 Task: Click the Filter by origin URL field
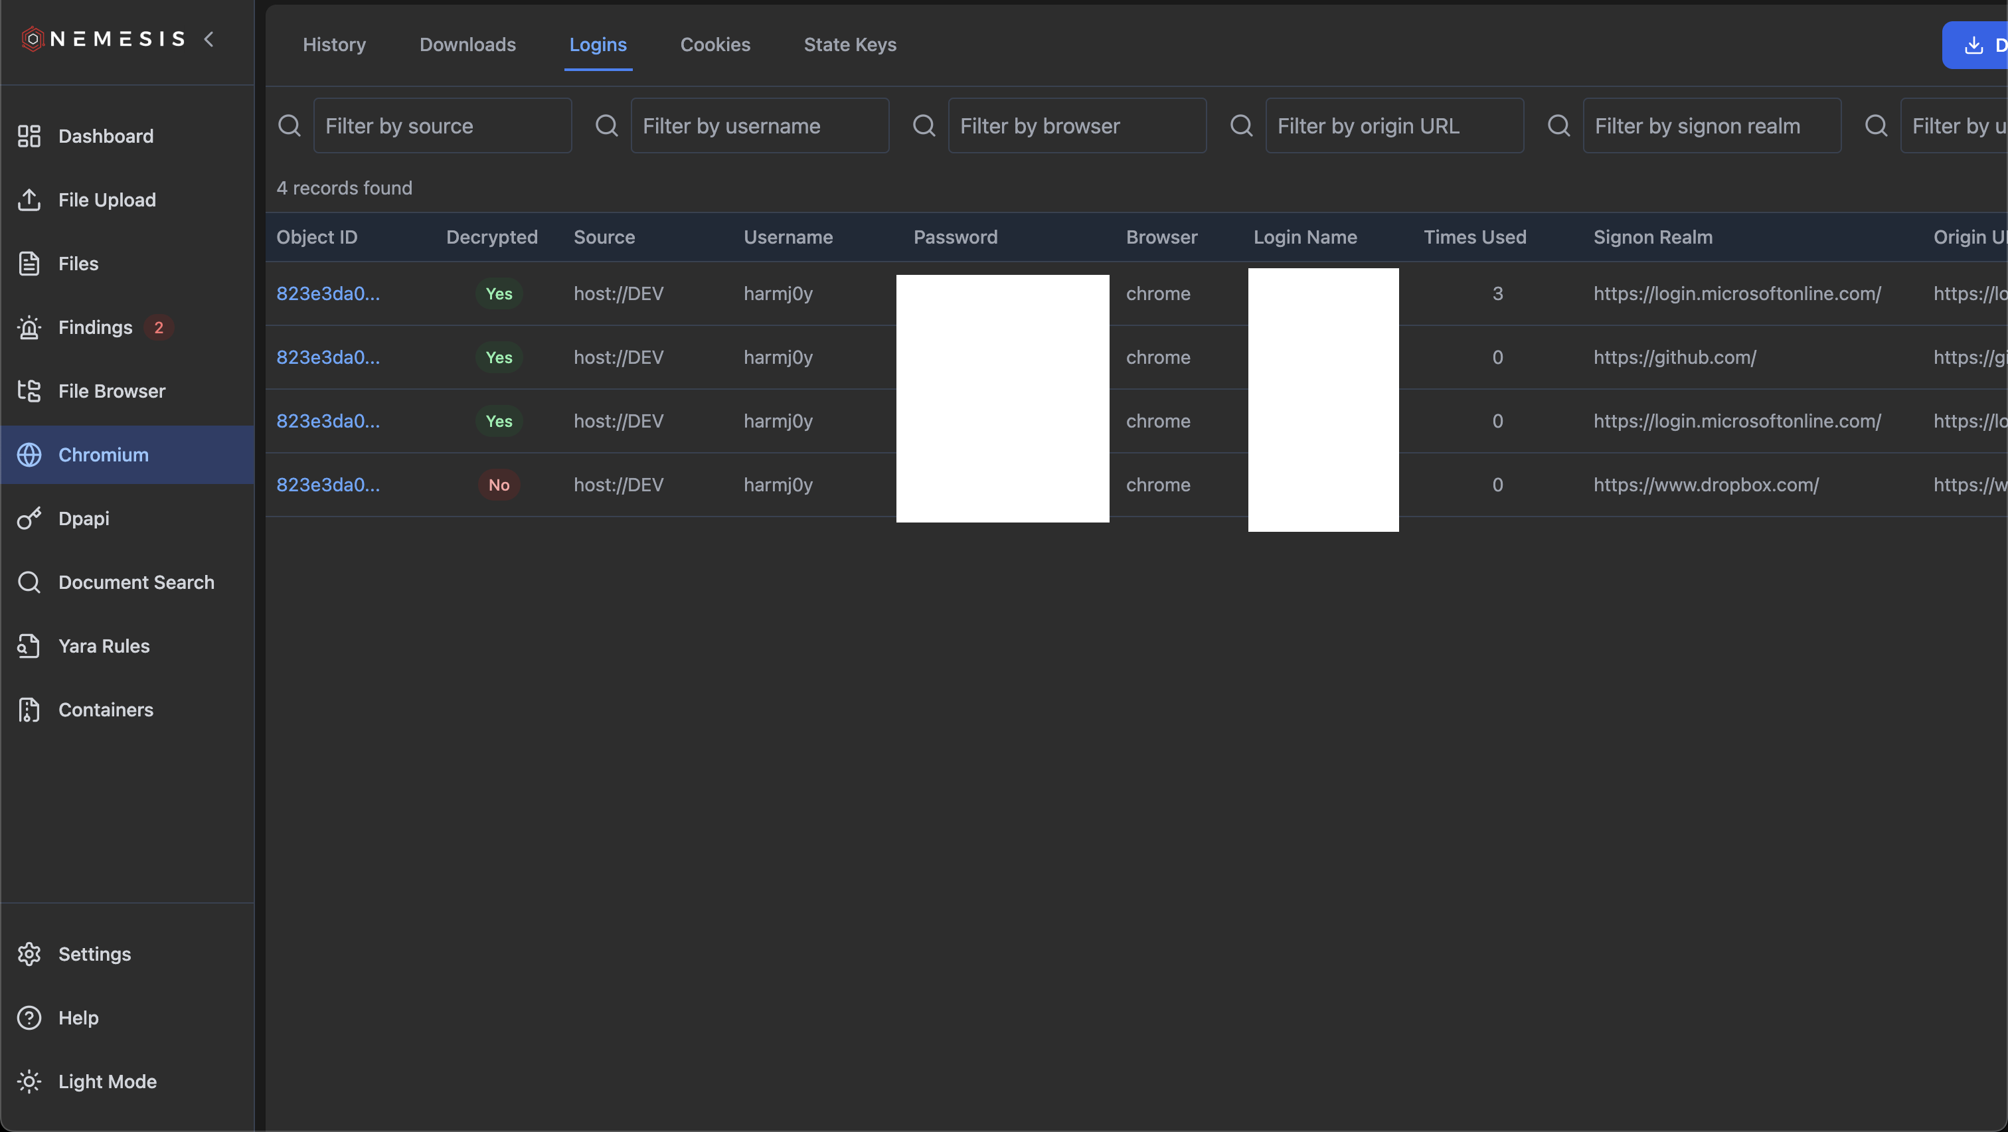[1394, 125]
